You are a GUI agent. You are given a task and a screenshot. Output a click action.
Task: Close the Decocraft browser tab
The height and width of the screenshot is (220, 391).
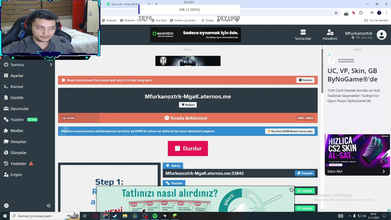tap(149, 4)
